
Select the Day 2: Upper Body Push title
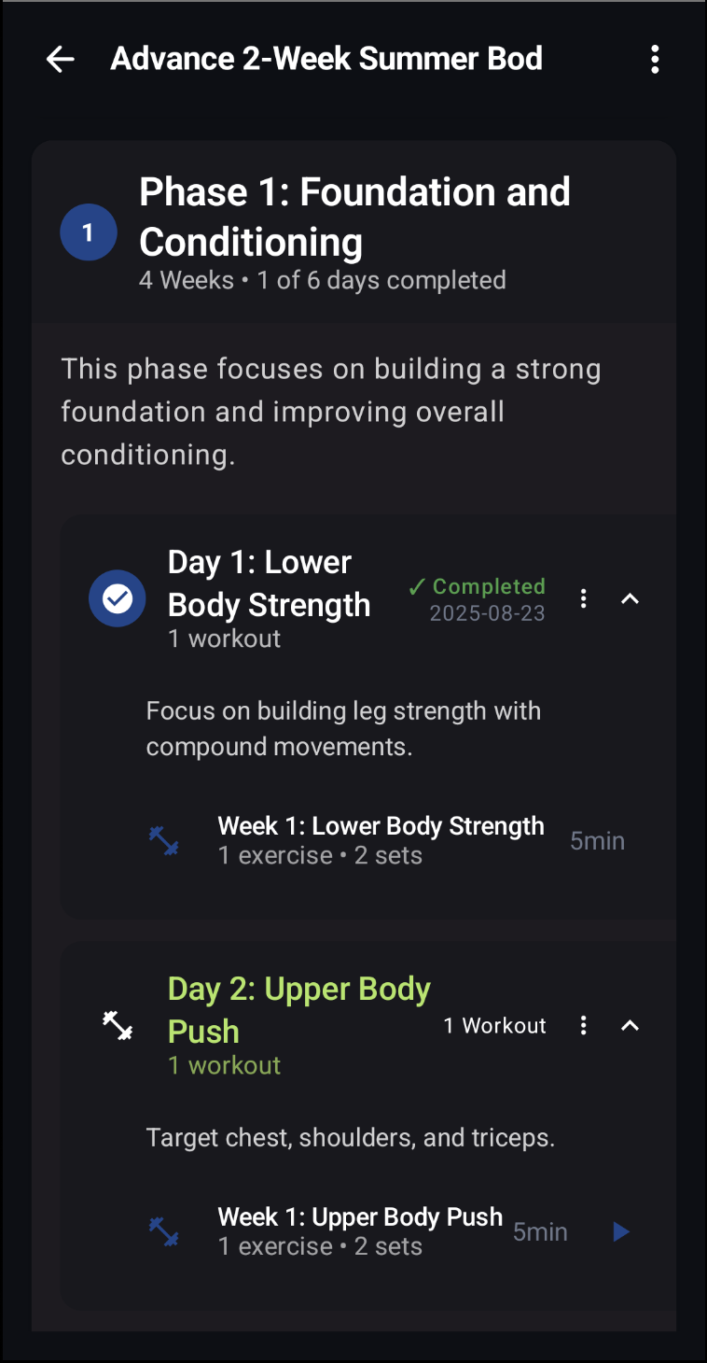coord(298,1010)
